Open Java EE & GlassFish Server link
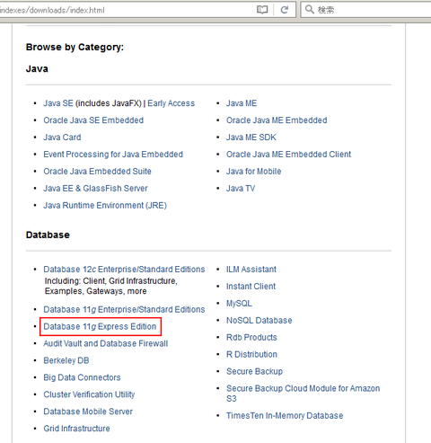The image size is (431, 443). [95, 189]
